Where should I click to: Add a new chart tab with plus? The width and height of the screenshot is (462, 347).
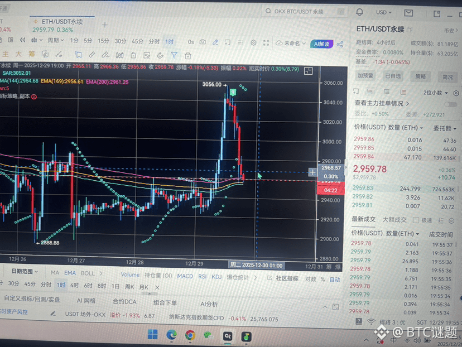[x=105, y=25]
